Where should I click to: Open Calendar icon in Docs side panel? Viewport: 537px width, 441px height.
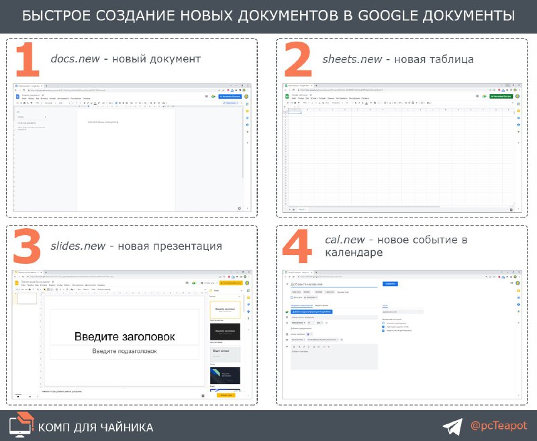pyautogui.click(x=248, y=104)
